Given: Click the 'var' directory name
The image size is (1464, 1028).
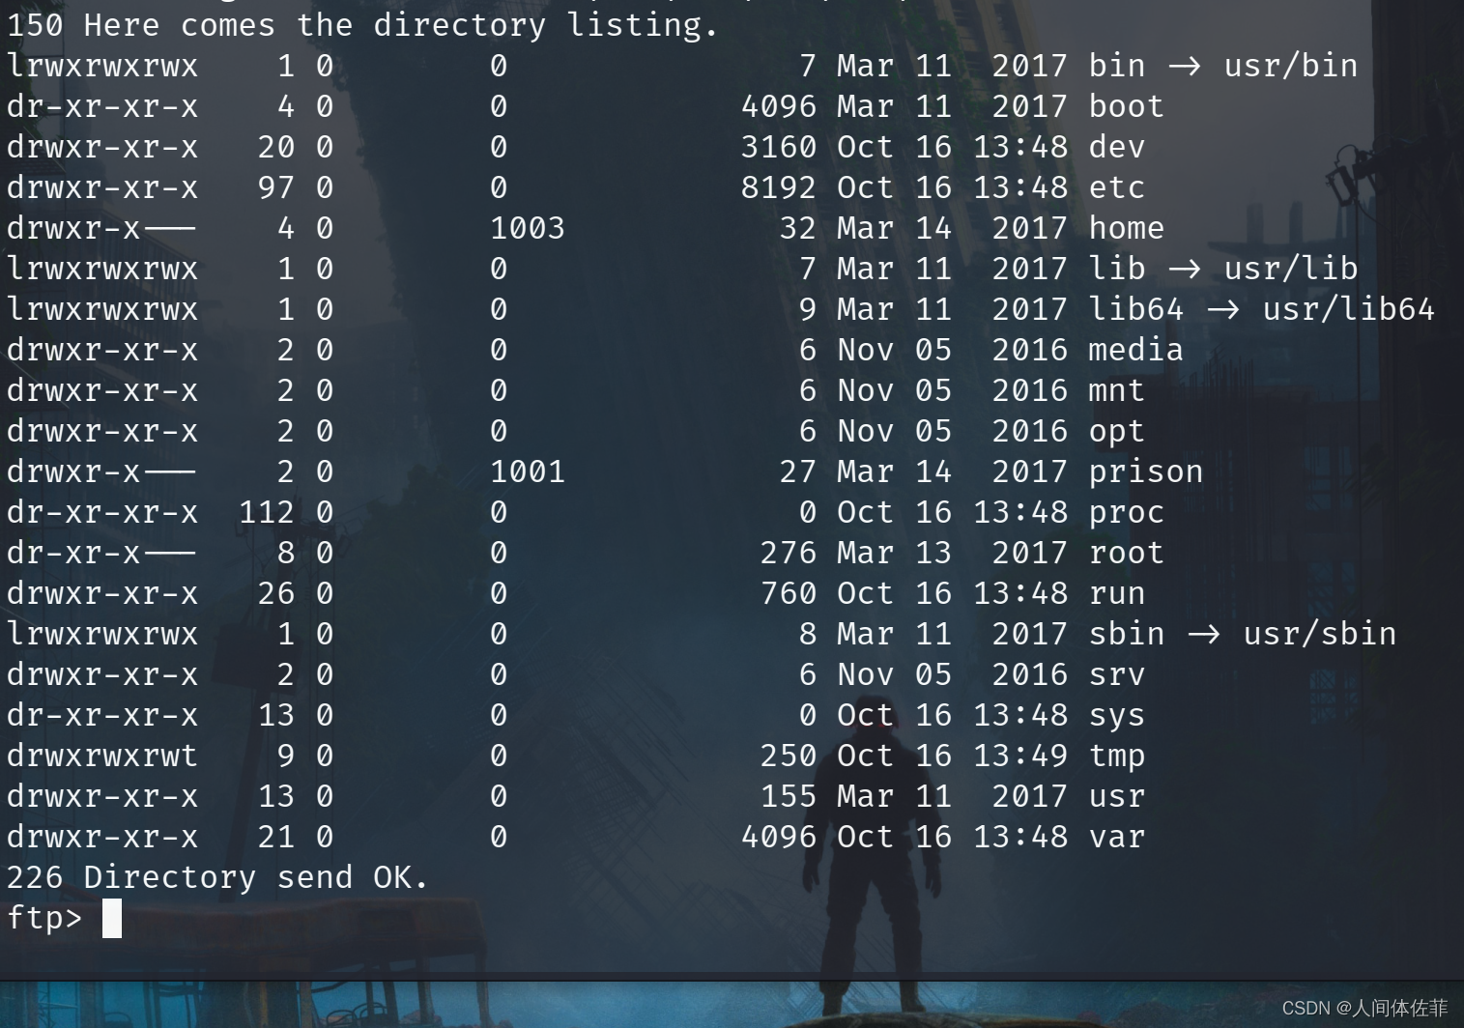Looking at the screenshot, I should pos(1116,837).
